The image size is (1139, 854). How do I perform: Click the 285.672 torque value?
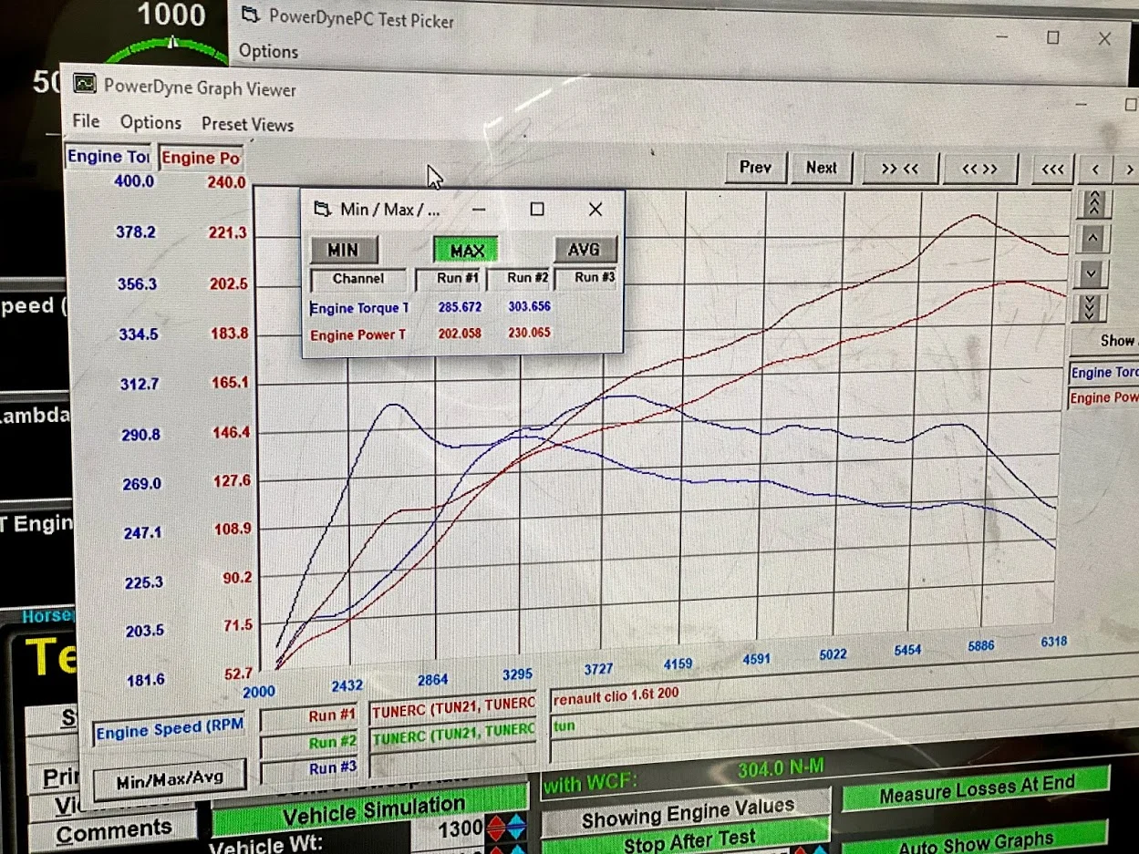[x=459, y=307]
